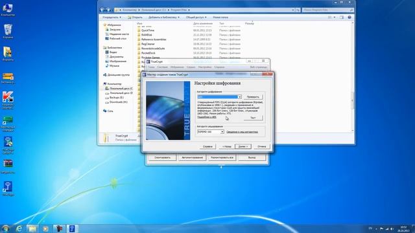Open the Сервис menu in TrueCrypt
The width and height of the screenshot is (415, 233).
point(191,67)
